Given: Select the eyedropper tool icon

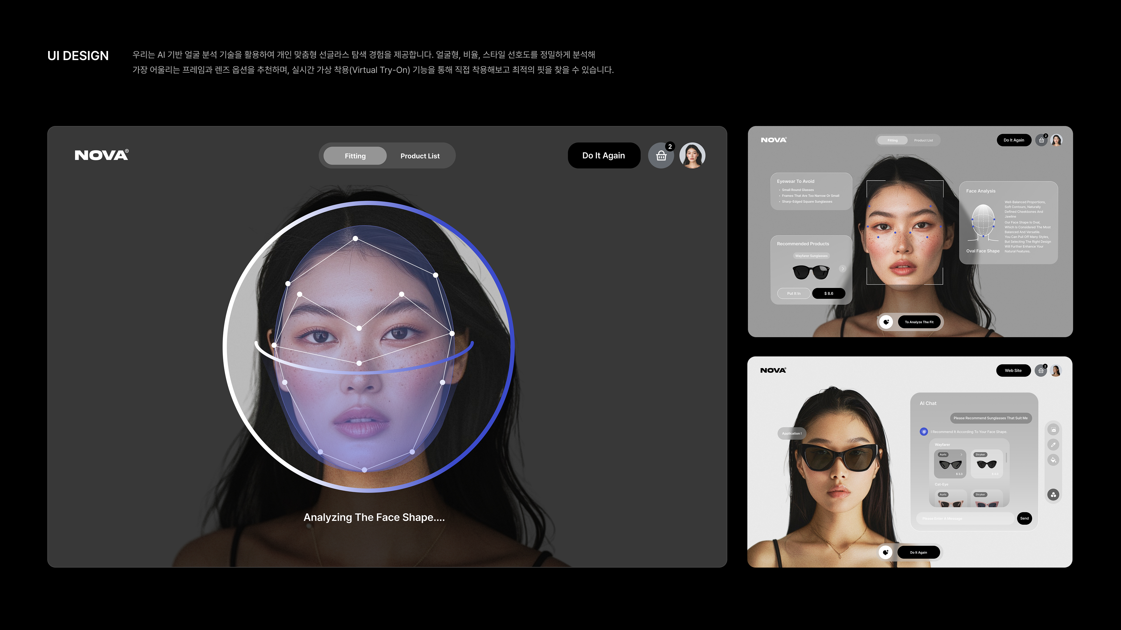Looking at the screenshot, I should click(x=1053, y=445).
